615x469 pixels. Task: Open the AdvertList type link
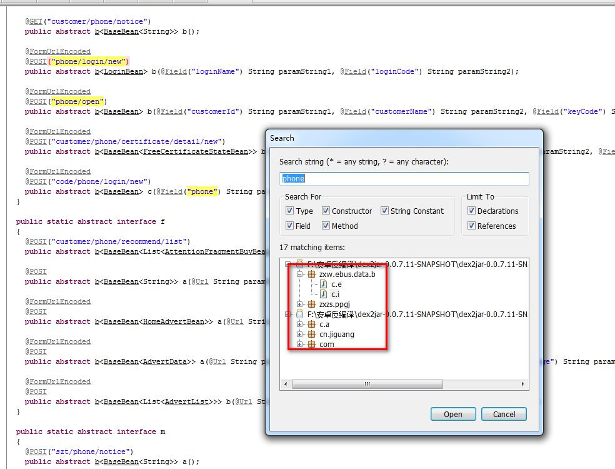tap(187, 401)
